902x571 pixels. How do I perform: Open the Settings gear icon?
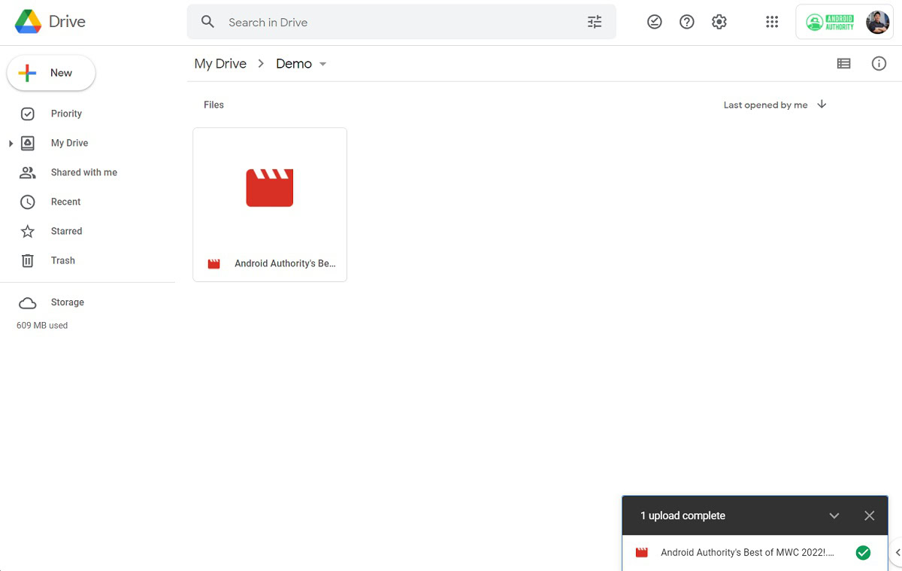coord(719,22)
